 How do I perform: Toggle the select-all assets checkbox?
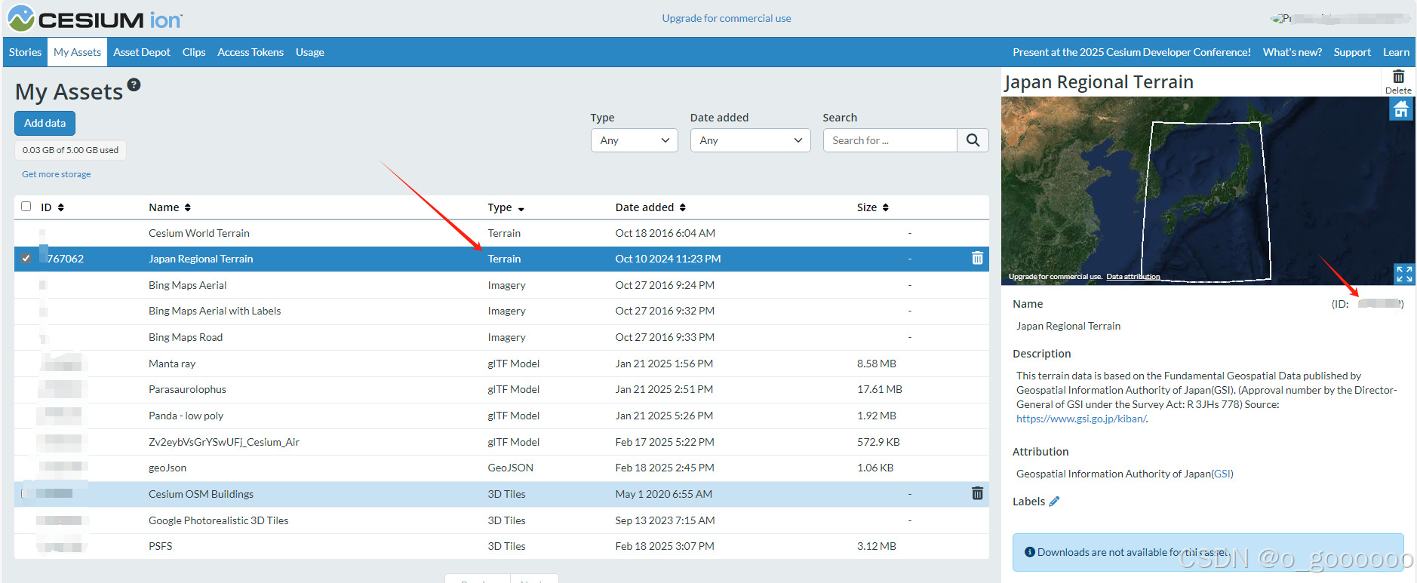(x=26, y=207)
